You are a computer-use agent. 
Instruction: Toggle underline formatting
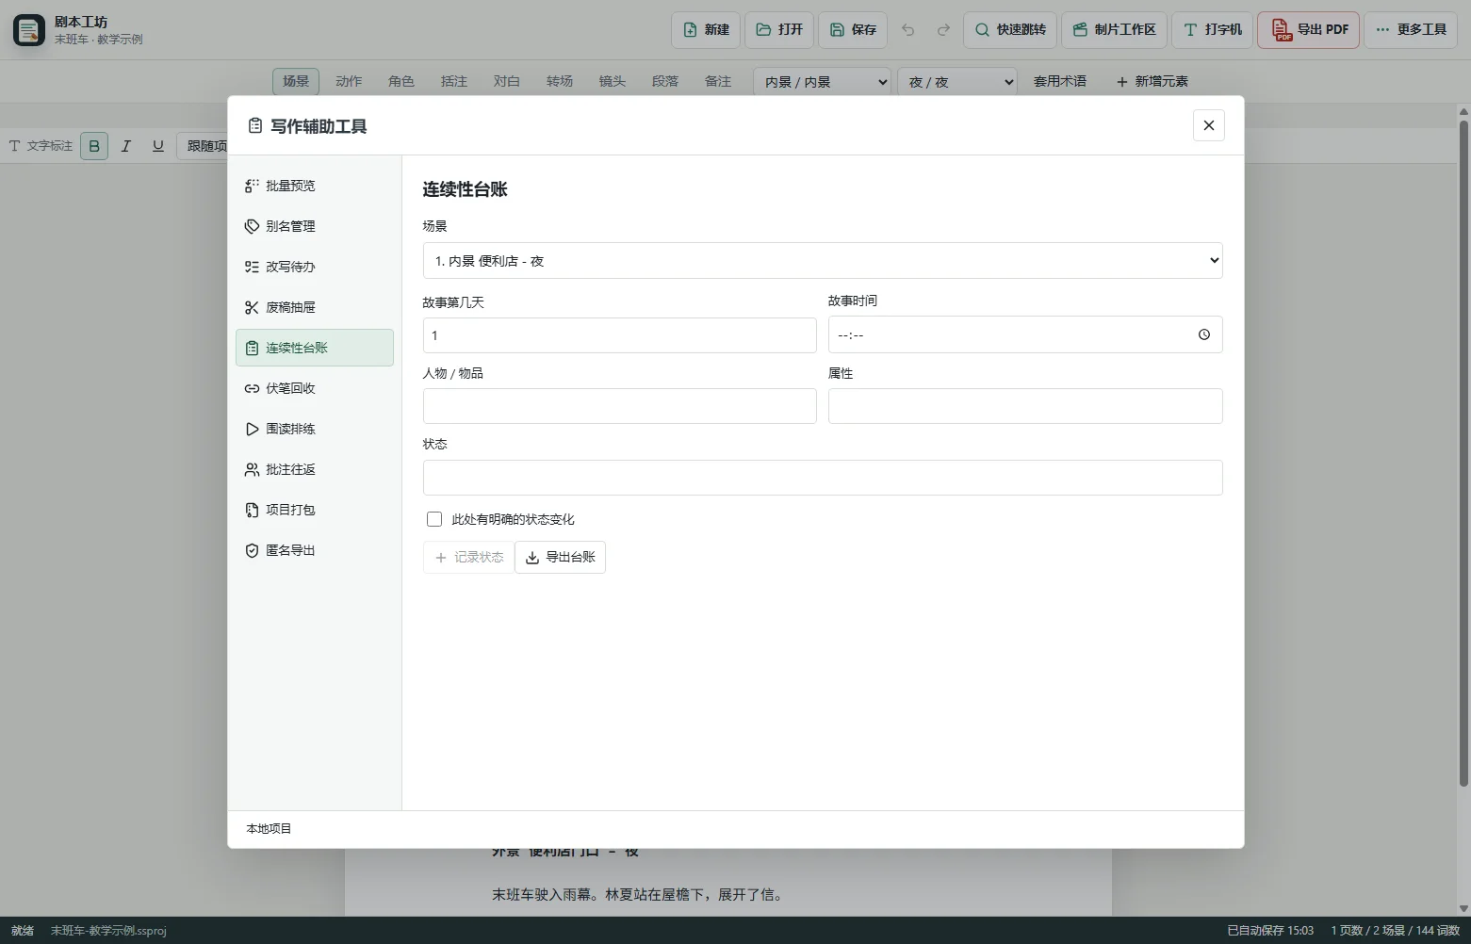click(158, 146)
